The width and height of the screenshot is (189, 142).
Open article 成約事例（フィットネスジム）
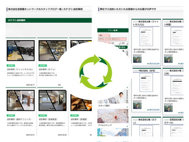20,69
